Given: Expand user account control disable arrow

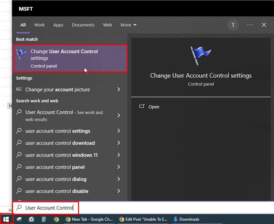Looking at the screenshot, I should (x=119, y=191).
